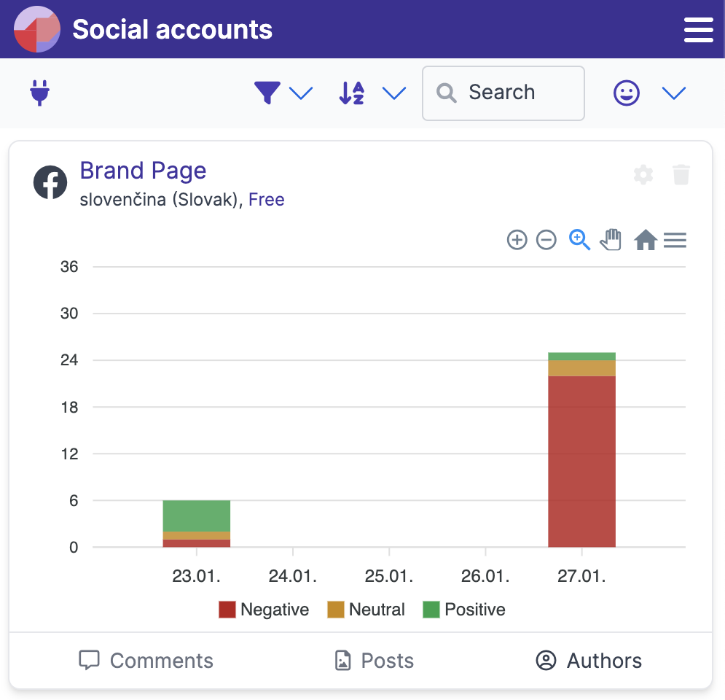Open the hamburger menu in header

(699, 30)
